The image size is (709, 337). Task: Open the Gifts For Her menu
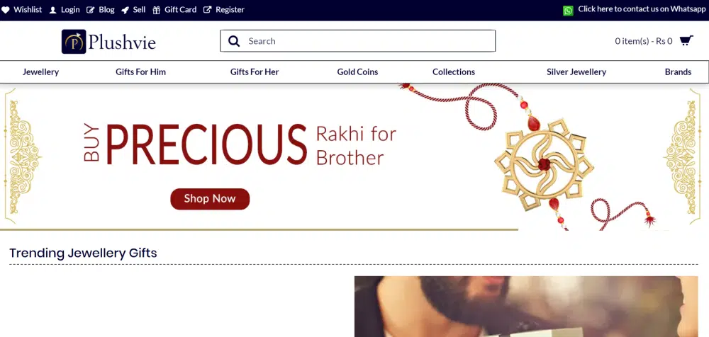tap(255, 72)
